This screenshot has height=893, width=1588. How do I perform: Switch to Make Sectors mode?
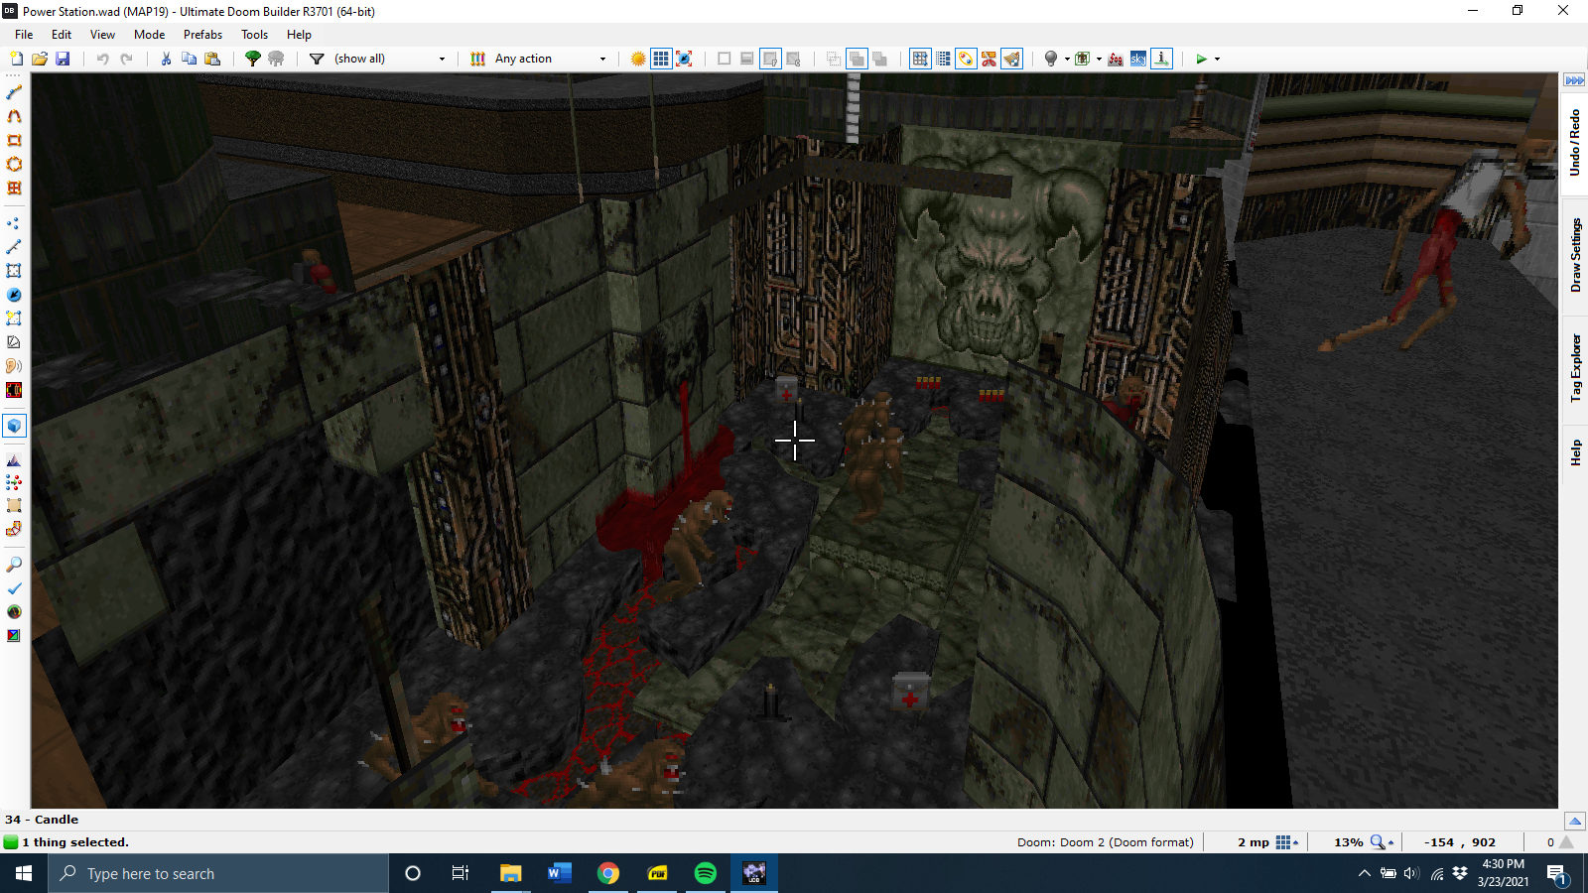coord(14,319)
